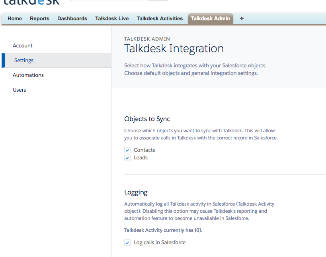Click the TALKDESK ADMIN breadcrumb label
The image size is (326, 257).
[147, 39]
